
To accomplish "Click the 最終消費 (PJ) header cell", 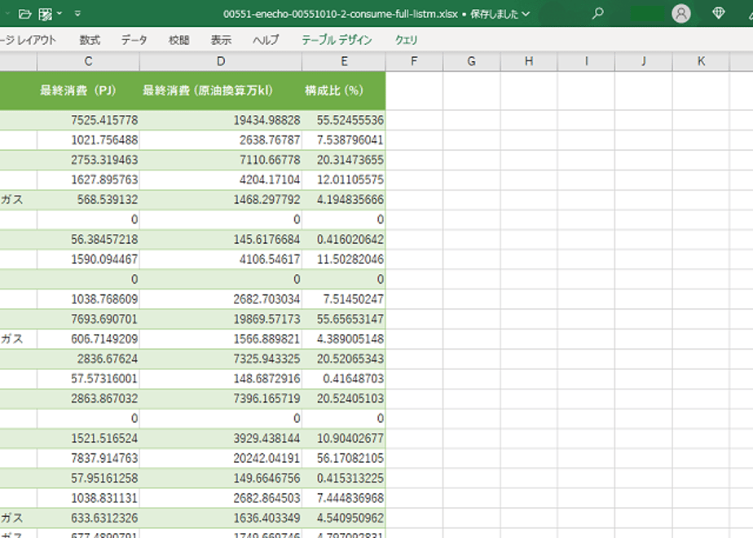I will click(x=88, y=90).
